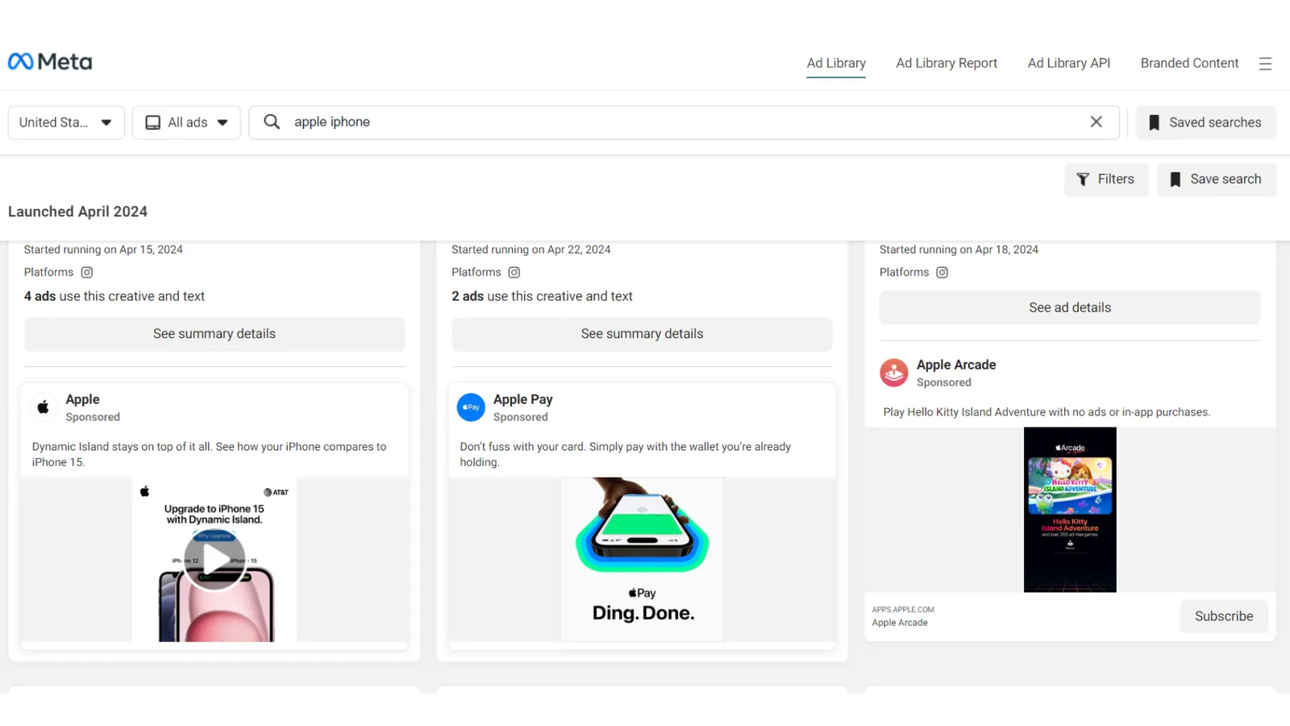
Task: See ad details for Apr 18 ad
Action: 1070,307
